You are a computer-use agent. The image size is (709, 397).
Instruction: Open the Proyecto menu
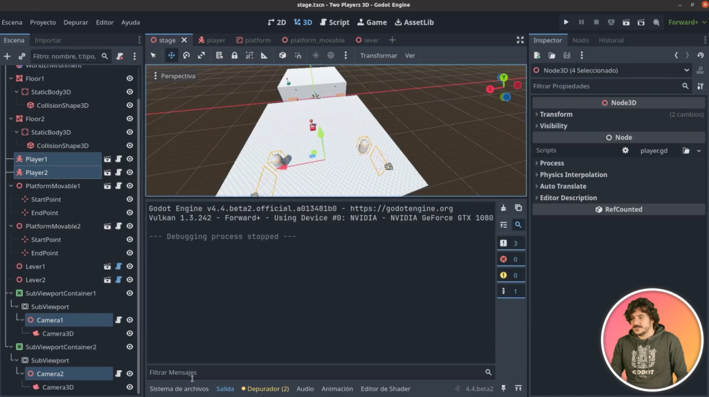click(43, 22)
